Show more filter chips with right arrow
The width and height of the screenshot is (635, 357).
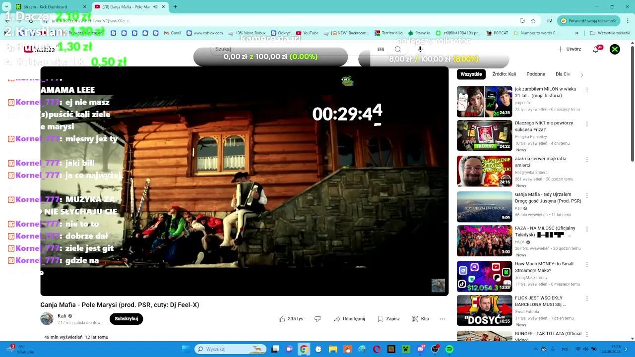(x=581, y=74)
